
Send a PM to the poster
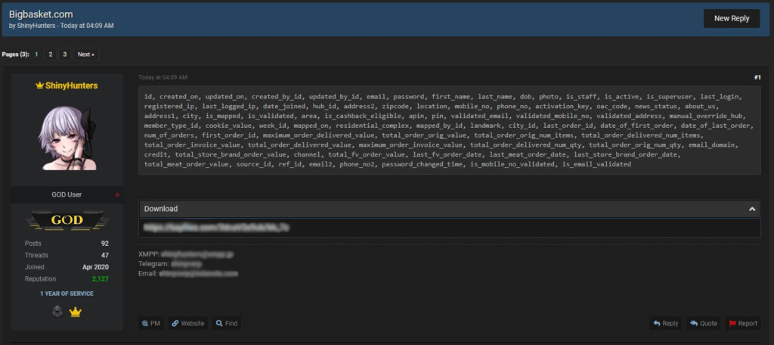[x=151, y=323]
